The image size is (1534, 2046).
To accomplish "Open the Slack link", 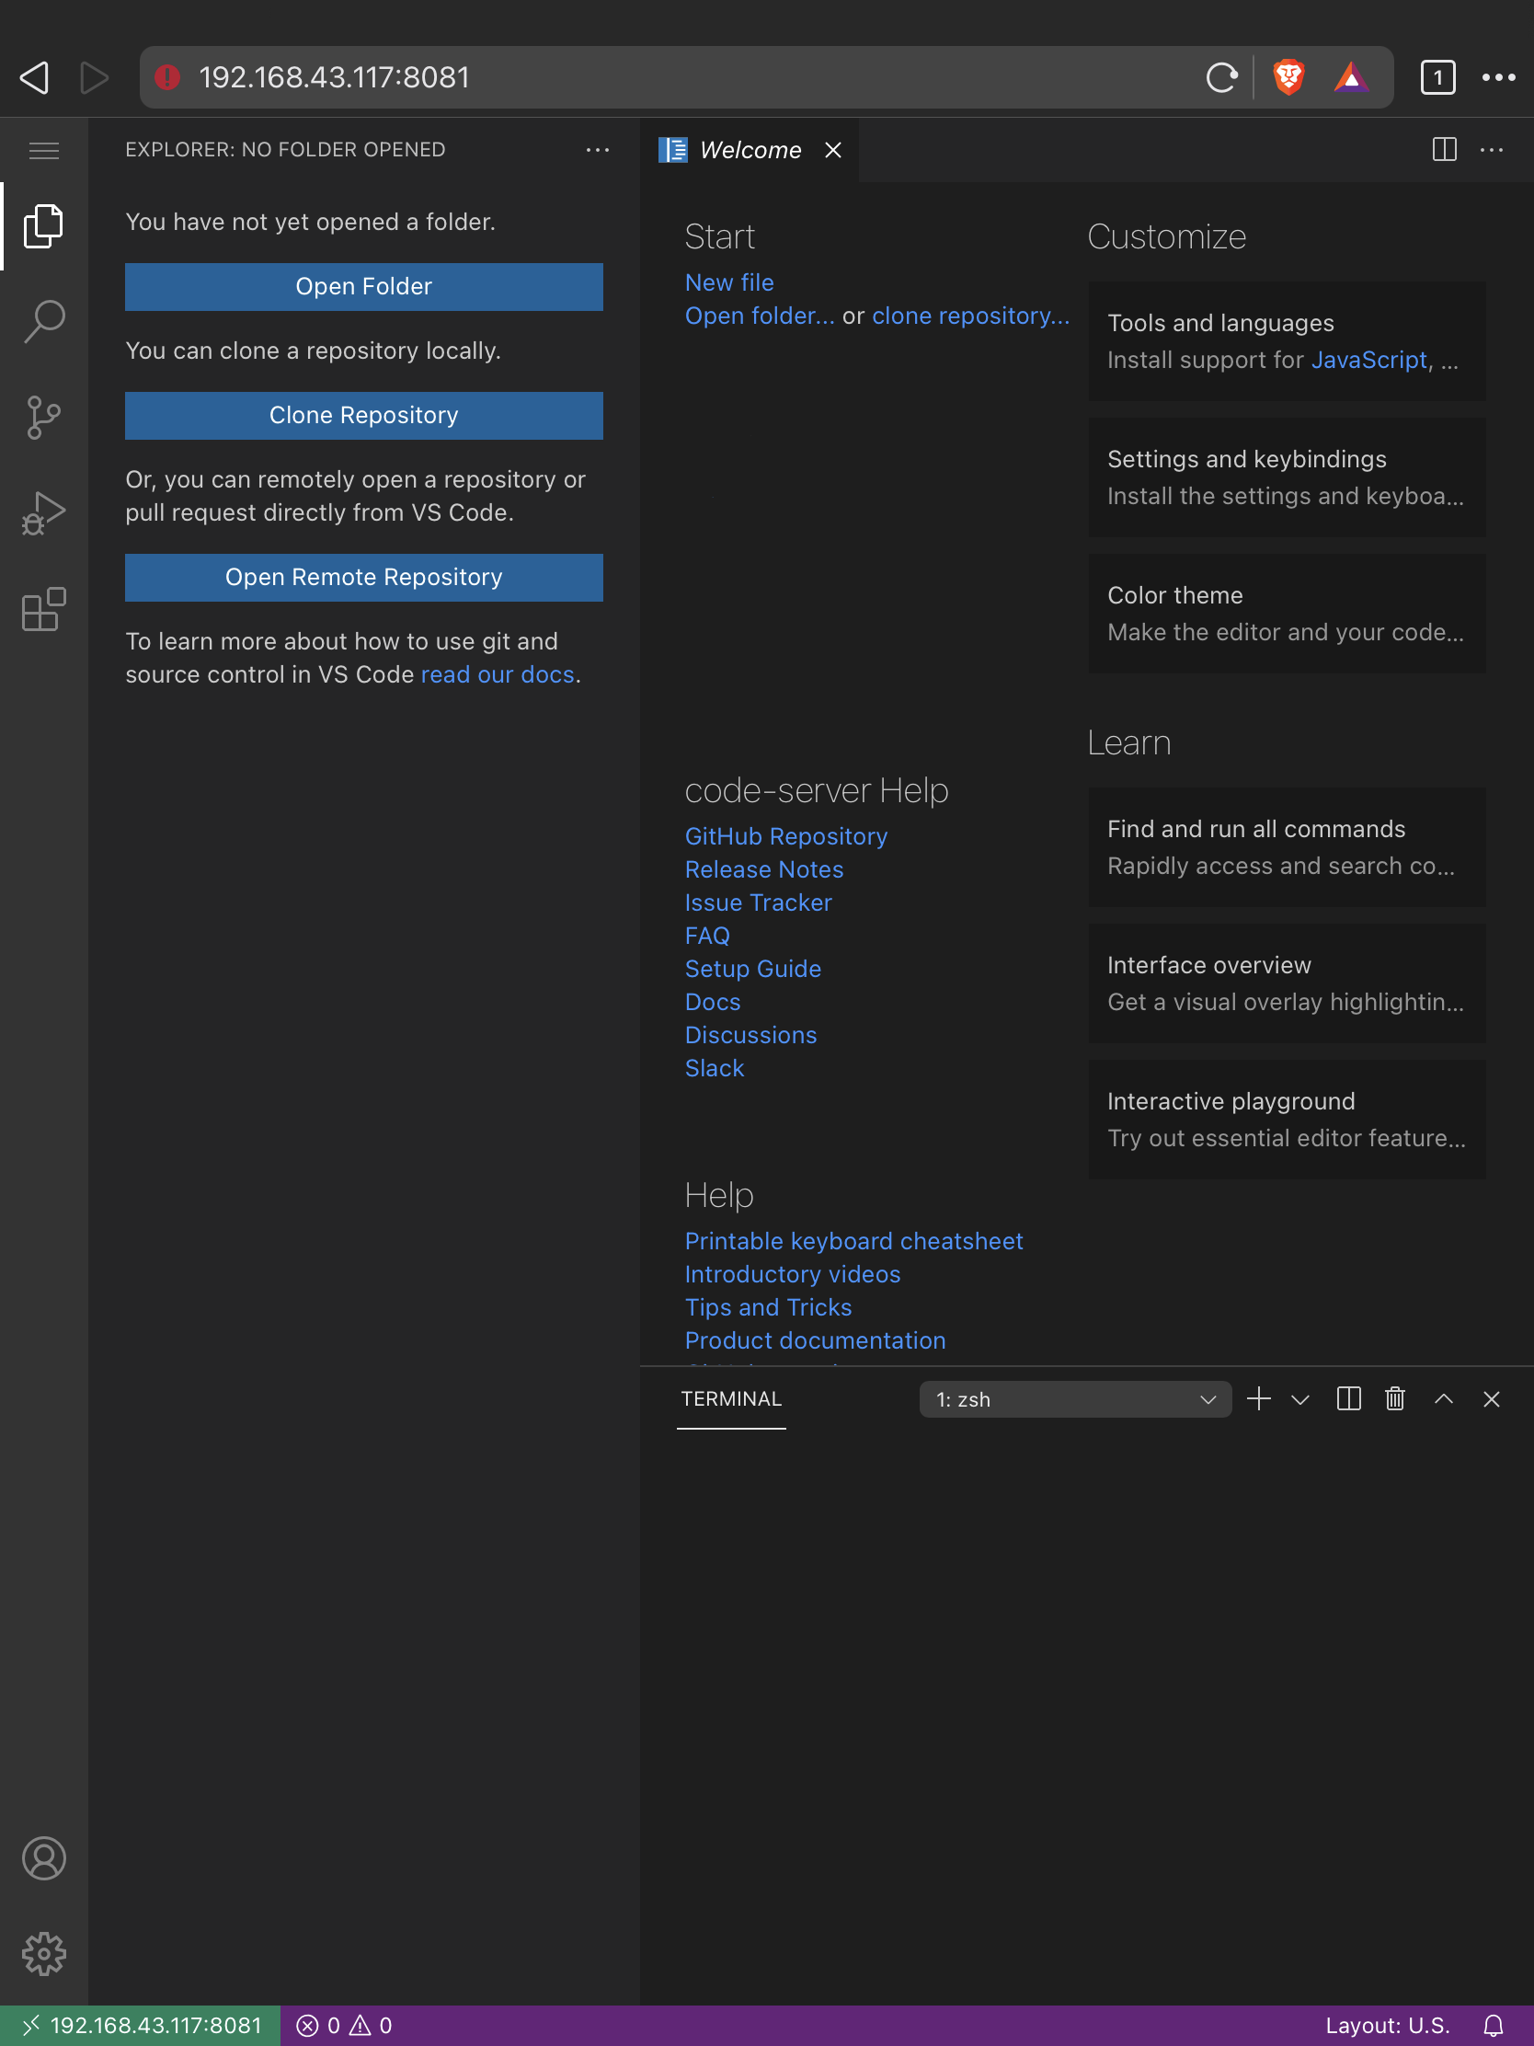I will point(715,1068).
